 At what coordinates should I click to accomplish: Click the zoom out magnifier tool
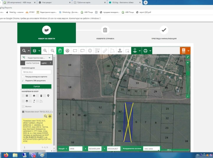[x=52, y=51]
